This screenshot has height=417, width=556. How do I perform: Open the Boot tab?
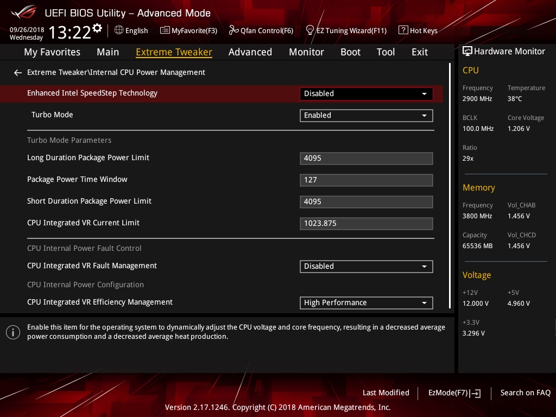point(350,52)
